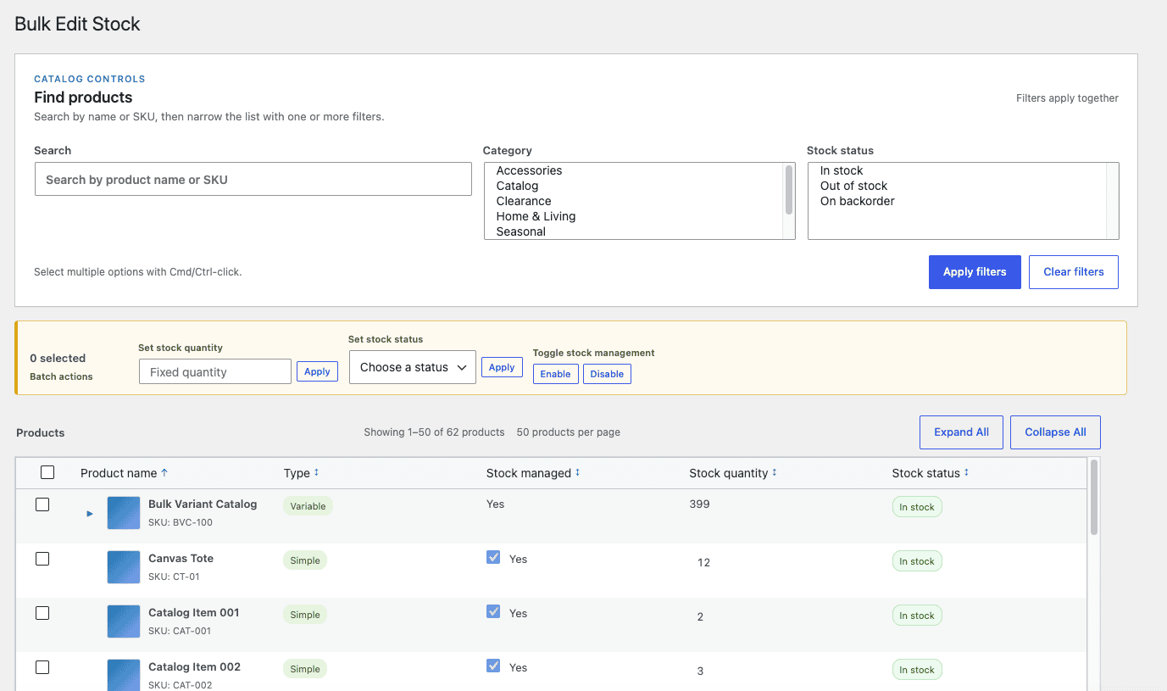Click Stock quantity sort arrows

click(774, 473)
